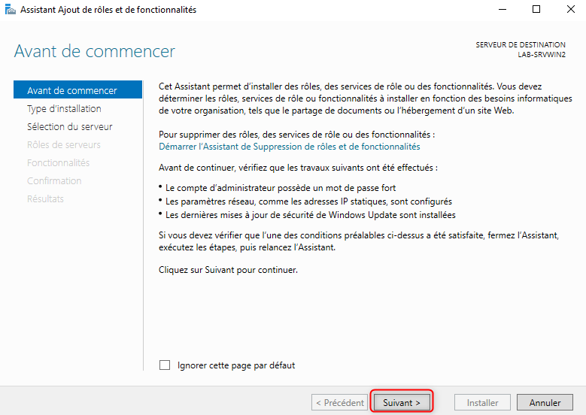The image size is (586, 415).
Task: Close the wizard window
Action: (x=570, y=9)
